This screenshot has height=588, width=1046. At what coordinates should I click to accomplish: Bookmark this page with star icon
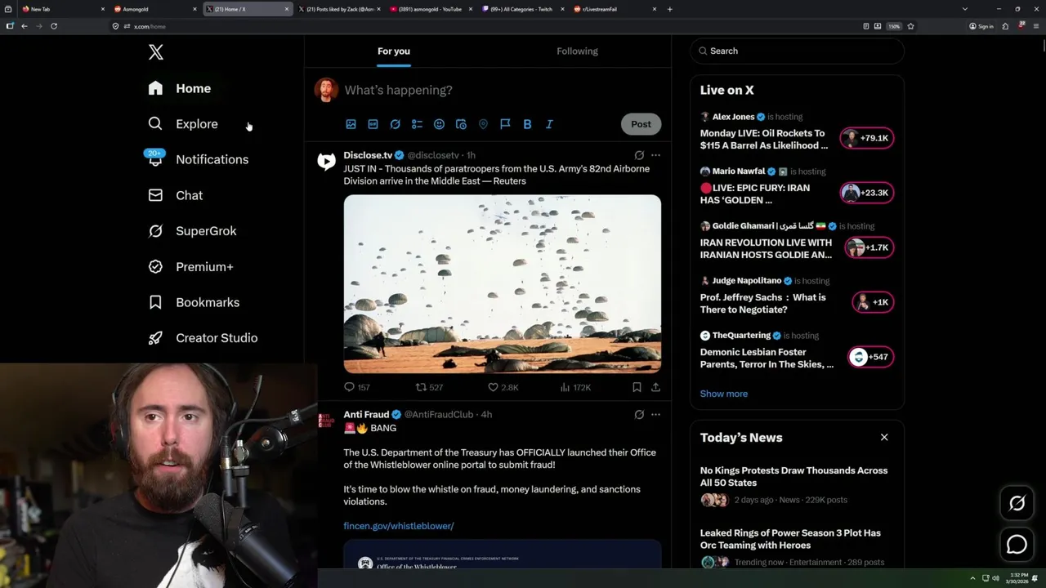tap(910, 26)
